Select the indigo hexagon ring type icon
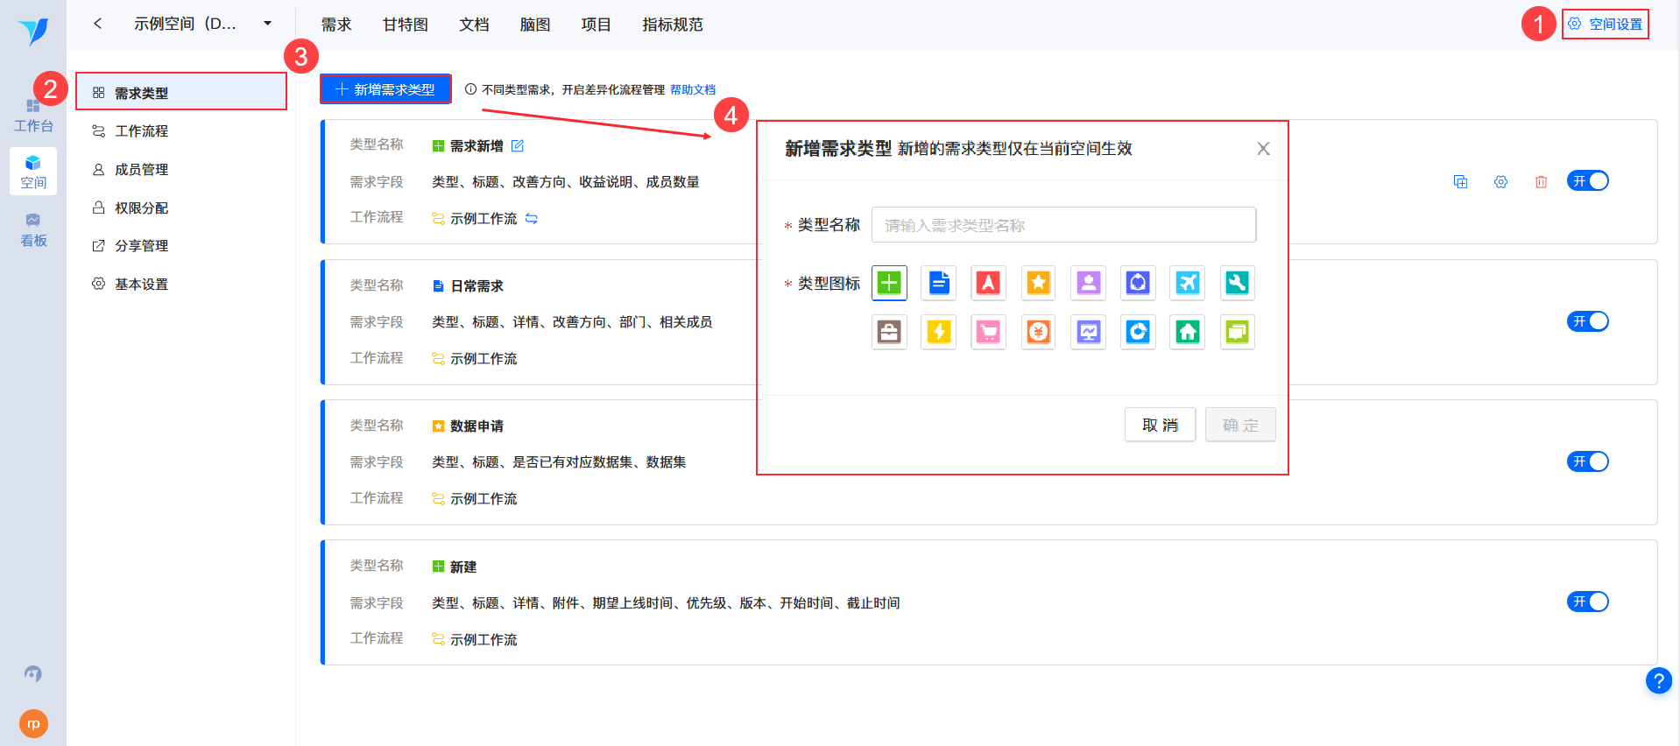Screen dimensions: 1680x746 (x=1138, y=283)
